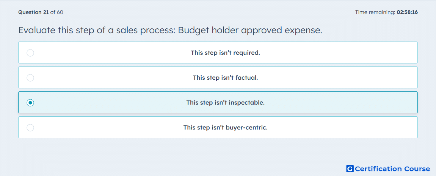Screen dimensions: 436x176
Task: Click the "This step isn't required." label text
Action: (x=225, y=52)
